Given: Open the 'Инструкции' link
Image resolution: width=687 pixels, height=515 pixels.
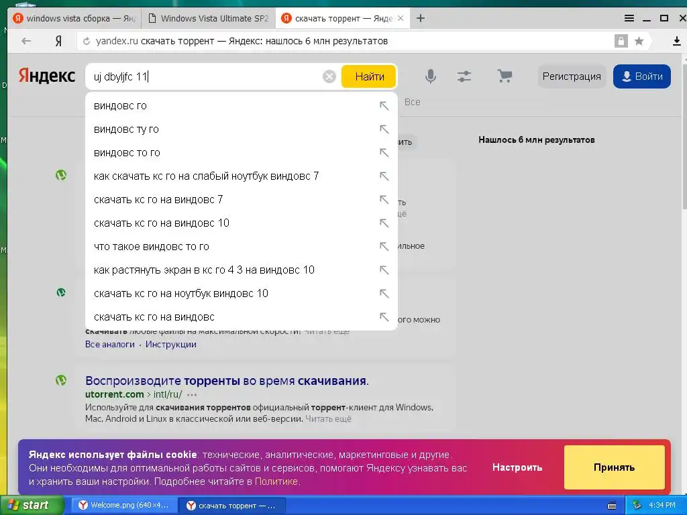Looking at the screenshot, I should [171, 344].
